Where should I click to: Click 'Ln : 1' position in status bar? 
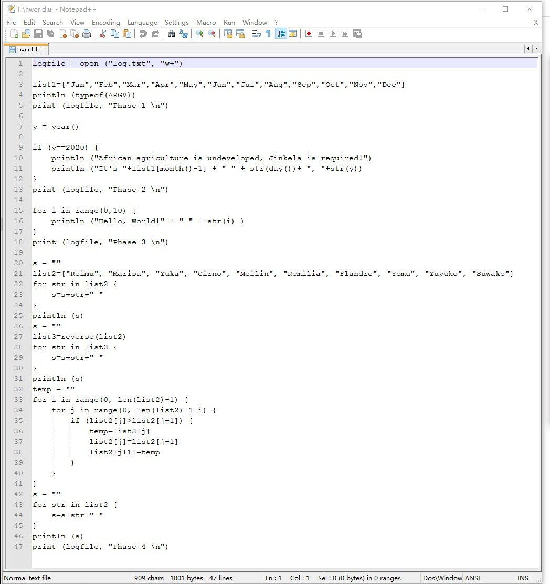(273, 578)
